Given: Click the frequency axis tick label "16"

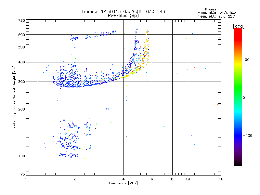Looking at the screenshot, I should [x=221, y=179].
